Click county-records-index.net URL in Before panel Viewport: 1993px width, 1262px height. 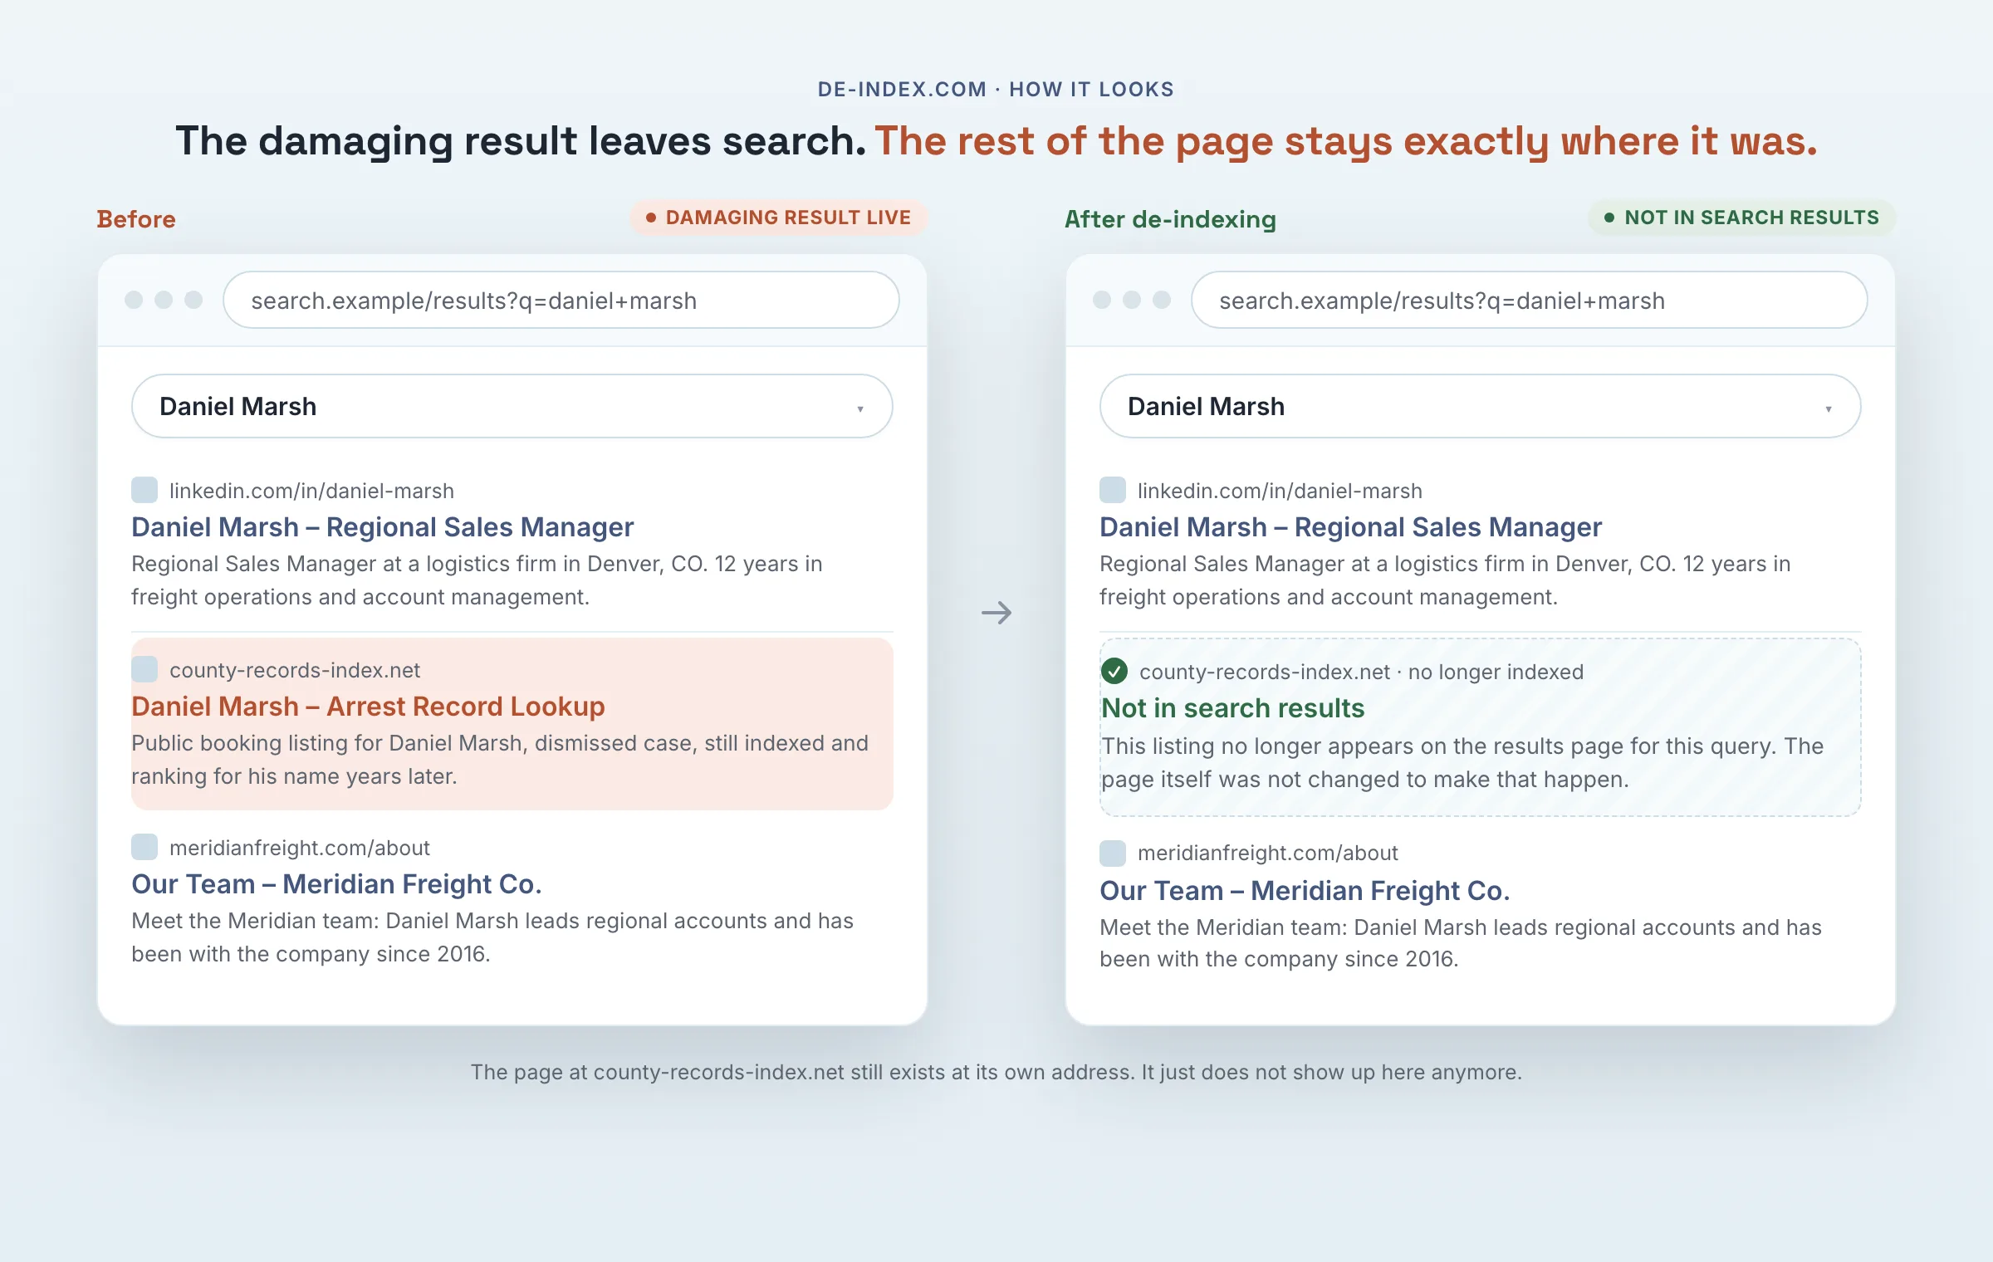pos(295,670)
